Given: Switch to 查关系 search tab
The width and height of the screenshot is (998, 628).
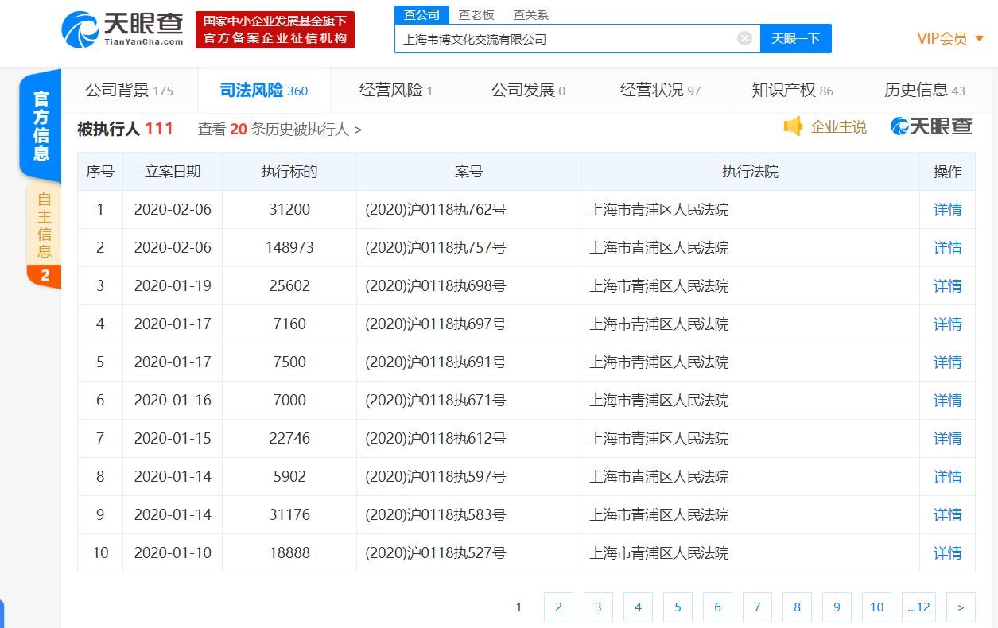Looking at the screenshot, I should click(530, 15).
